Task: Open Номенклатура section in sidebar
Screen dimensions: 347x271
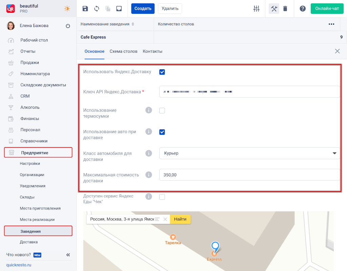Action: pyautogui.click(x=35, y=74)
